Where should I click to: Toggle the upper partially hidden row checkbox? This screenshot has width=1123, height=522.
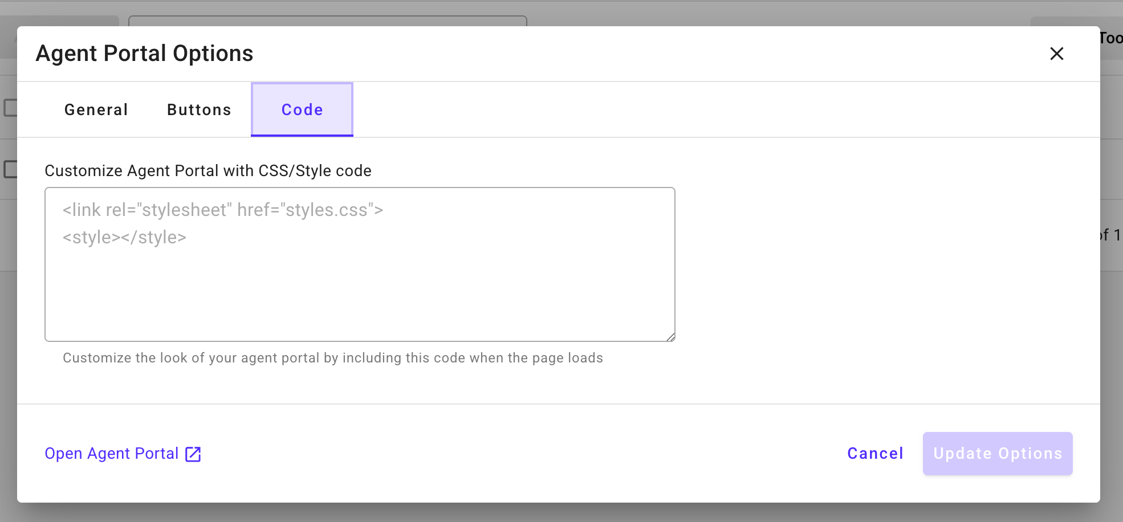pos(10,108)
